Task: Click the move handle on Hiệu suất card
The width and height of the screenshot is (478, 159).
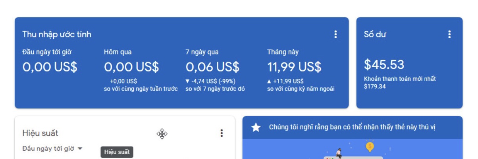Action: [162, 134]
